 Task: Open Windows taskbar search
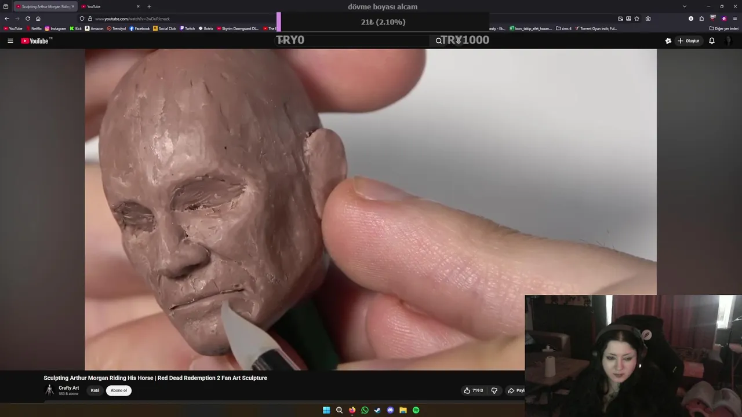tap(339, 410)
